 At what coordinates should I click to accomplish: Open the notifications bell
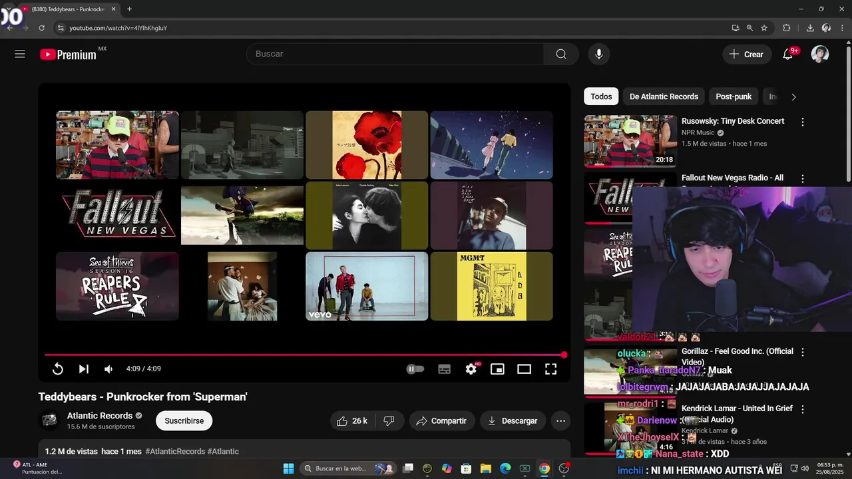pyautogui.click(x=788, y=54)
